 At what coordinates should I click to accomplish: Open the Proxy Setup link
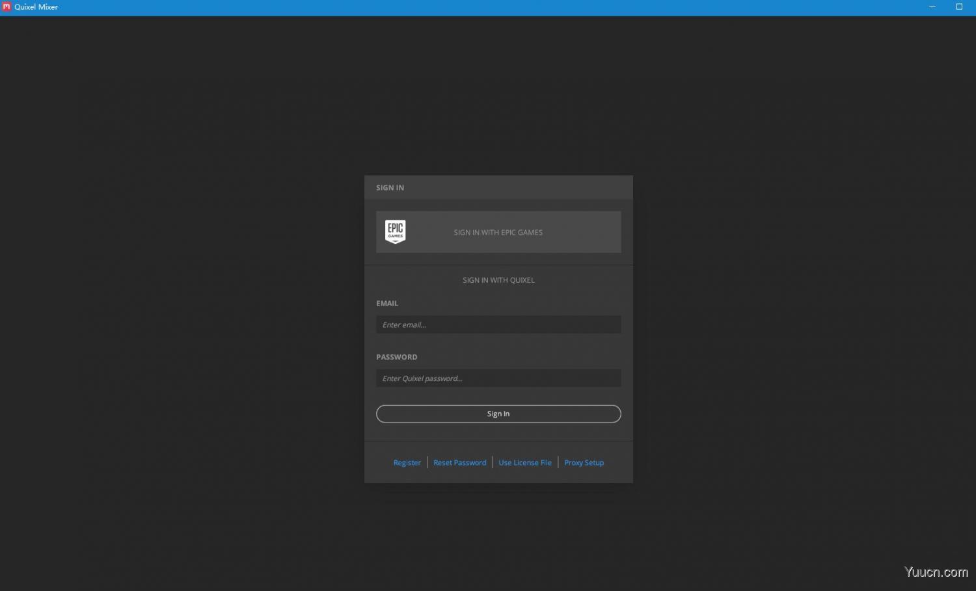tap(584, 463)
